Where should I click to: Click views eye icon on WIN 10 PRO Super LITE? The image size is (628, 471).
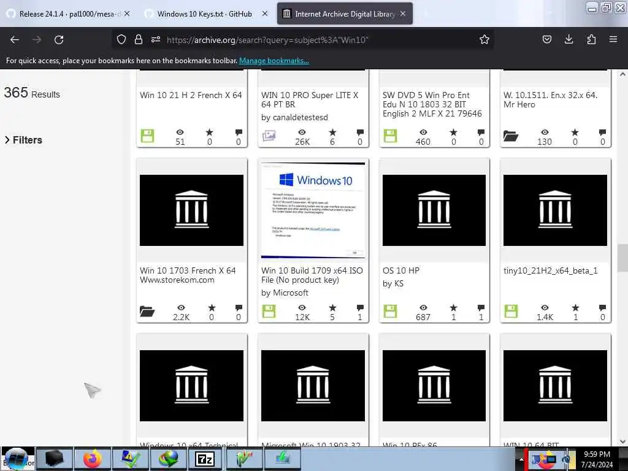(302, 132)
